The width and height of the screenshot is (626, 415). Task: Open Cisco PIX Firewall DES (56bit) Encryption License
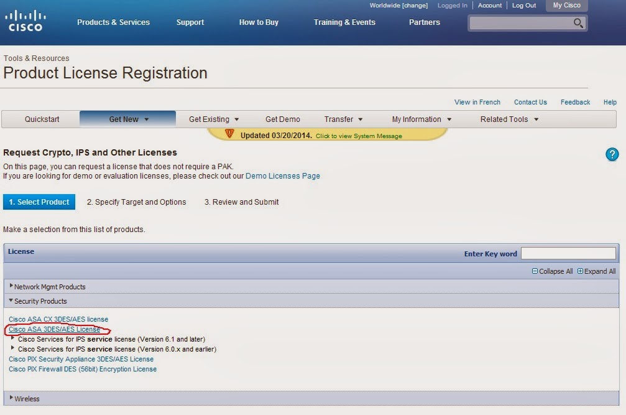tap(83, 369)
